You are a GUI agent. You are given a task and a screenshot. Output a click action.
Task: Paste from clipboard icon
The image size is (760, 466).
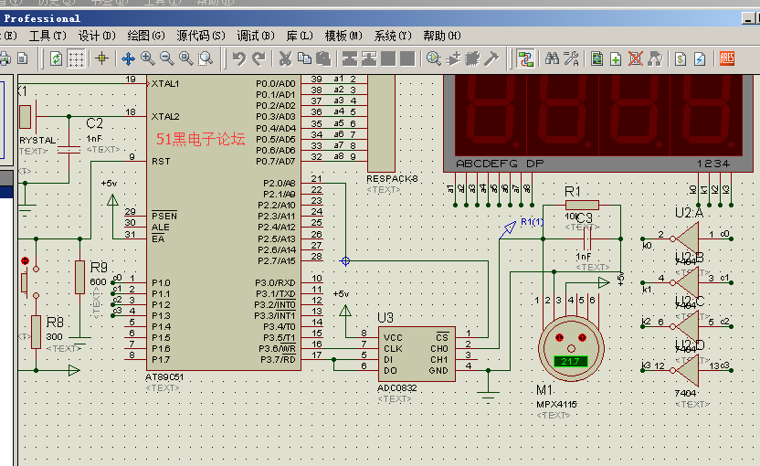pos(323,58)
